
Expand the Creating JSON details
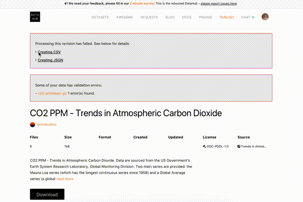[x=50, y=60]
